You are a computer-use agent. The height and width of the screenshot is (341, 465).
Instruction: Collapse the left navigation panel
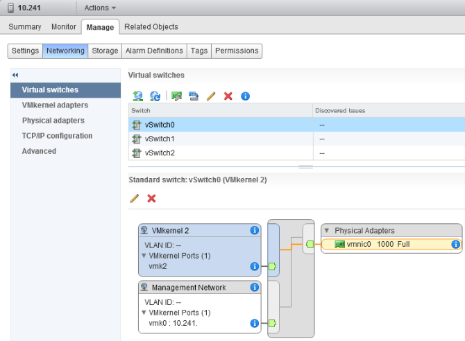coord(15,75)
